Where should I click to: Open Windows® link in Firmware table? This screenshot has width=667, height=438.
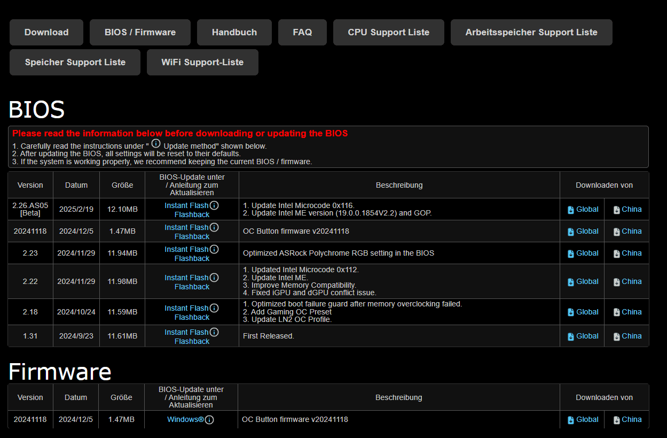[185, 419]
